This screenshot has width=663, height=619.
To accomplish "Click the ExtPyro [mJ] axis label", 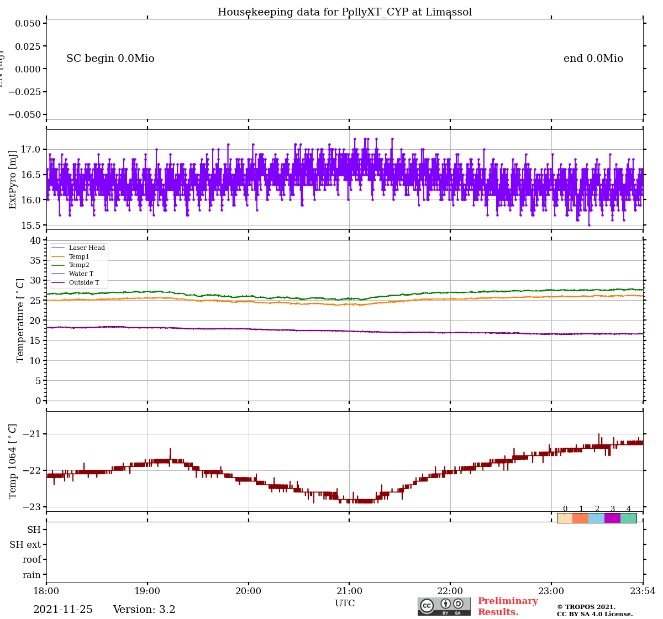I will pos(13,180).
